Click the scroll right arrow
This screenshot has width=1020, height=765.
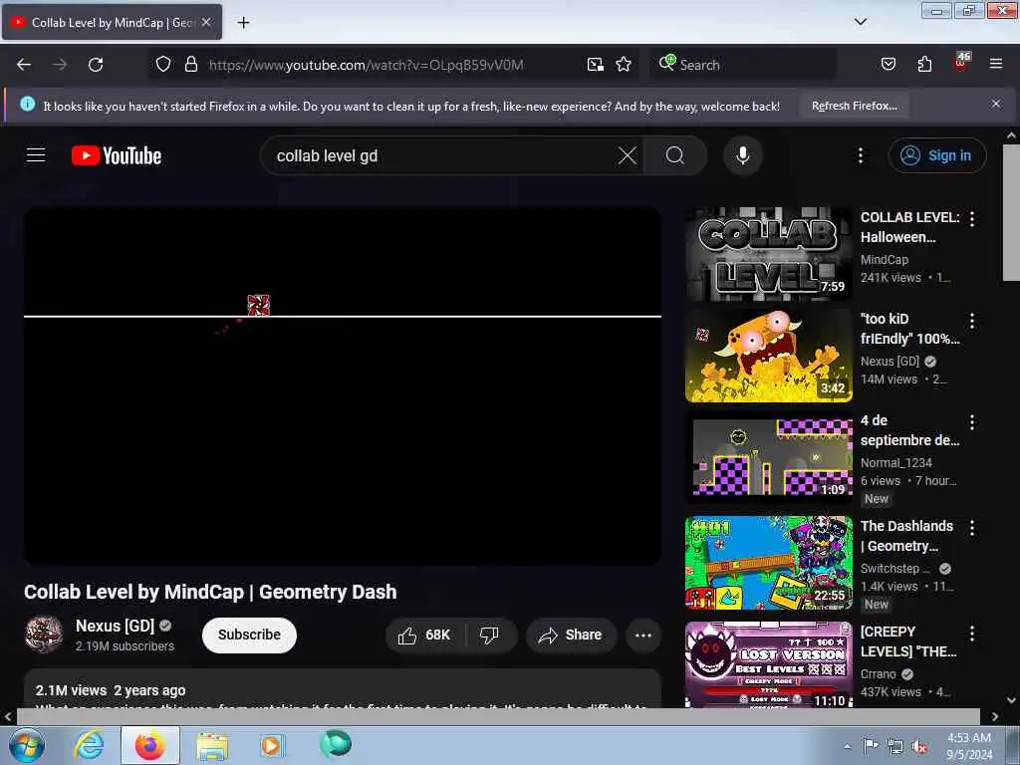coord(995,716)
